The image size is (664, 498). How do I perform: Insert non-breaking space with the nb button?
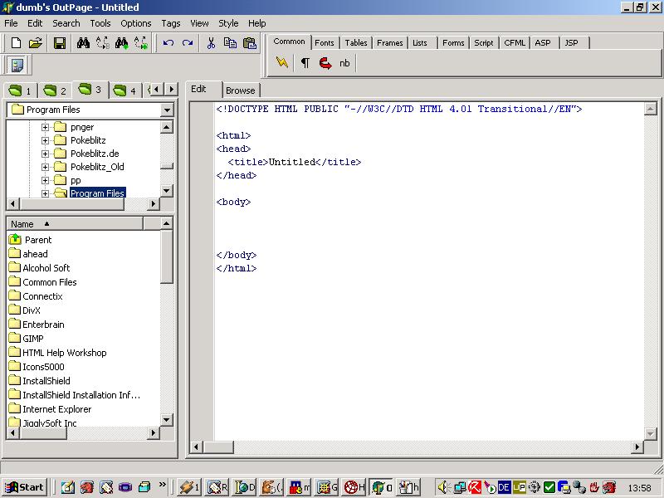(x=344, y=63)
